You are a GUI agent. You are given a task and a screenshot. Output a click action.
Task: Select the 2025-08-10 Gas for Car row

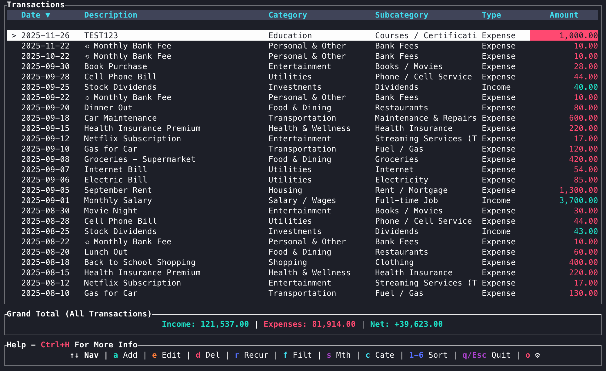click(x=302, y=293)
